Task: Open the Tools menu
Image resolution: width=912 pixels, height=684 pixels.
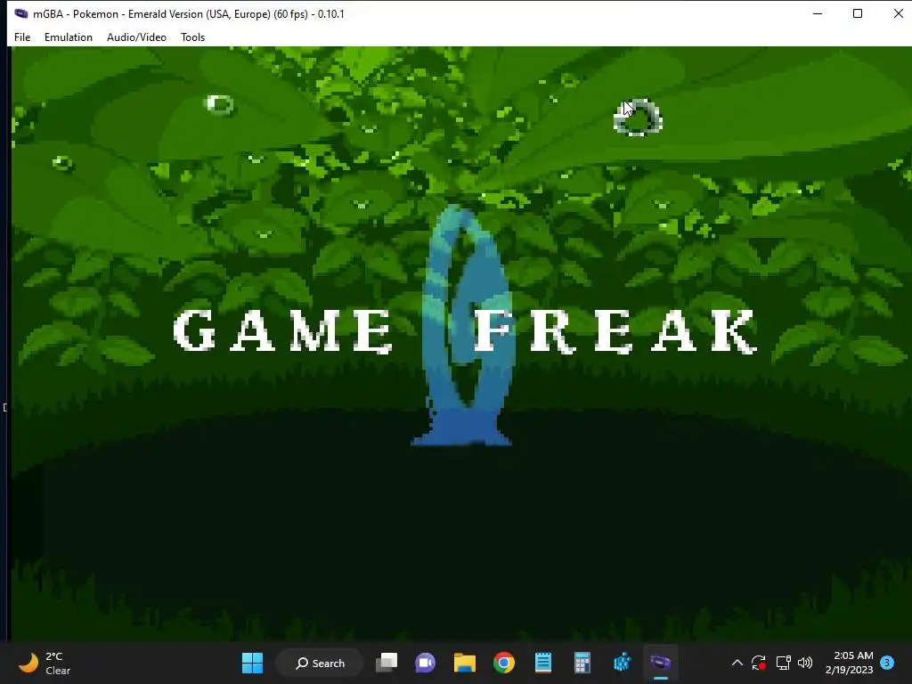Action: click(192, 37)
